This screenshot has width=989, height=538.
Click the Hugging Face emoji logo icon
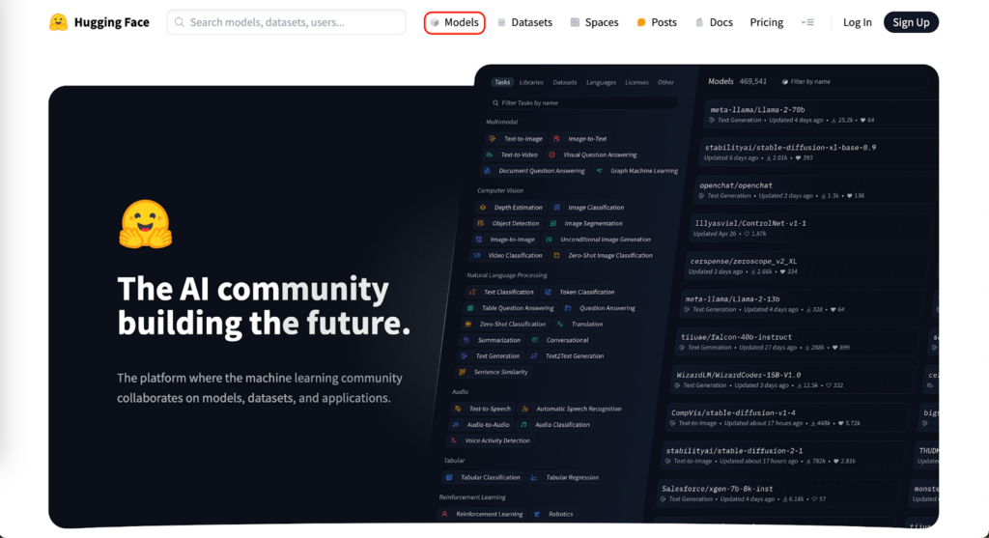59,22
